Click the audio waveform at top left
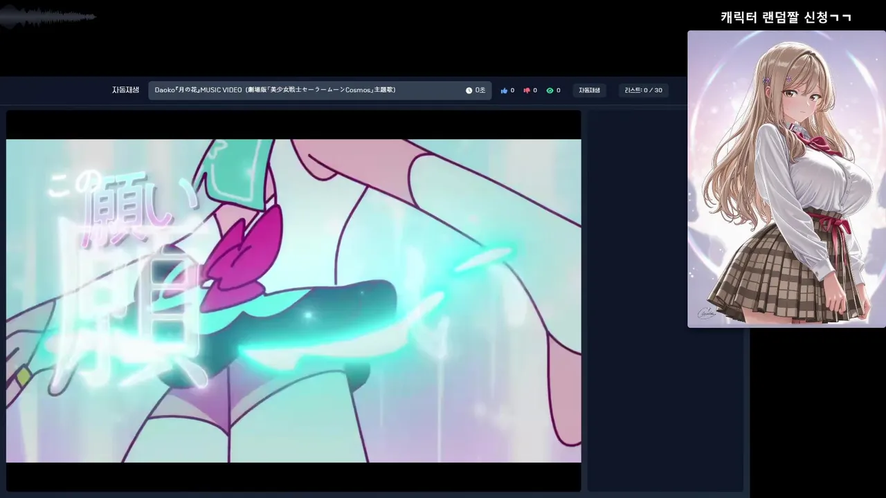886x498 pixels. click(47, 17)
